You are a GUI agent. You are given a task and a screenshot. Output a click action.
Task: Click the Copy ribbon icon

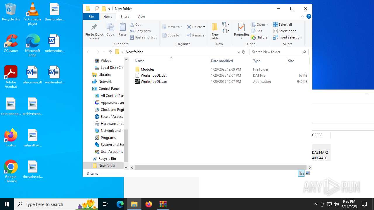point(110,30)
